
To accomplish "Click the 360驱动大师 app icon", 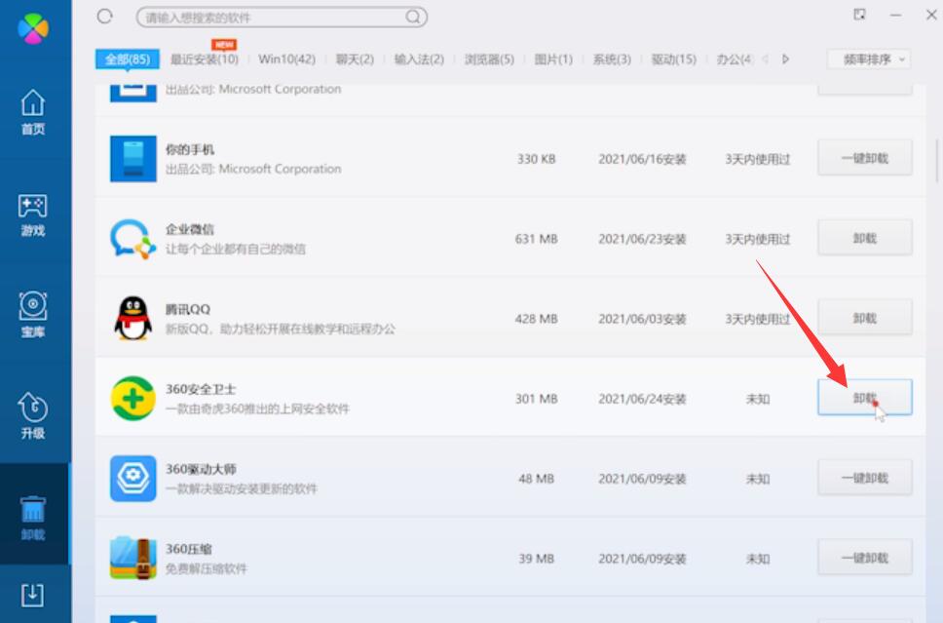I will (x=132, y=479).
